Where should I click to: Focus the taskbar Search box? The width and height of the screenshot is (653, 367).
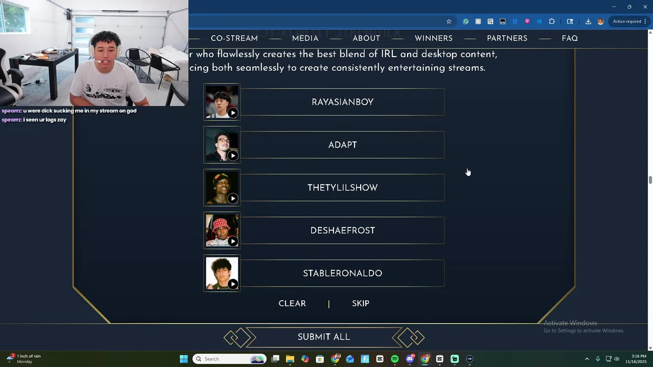tap(230, 359)
